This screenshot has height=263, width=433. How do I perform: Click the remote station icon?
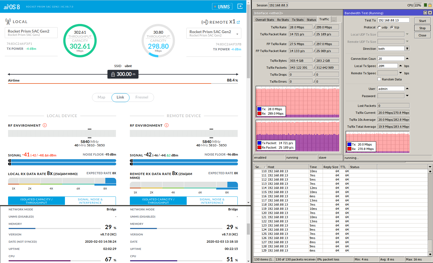tap(205, 22)
